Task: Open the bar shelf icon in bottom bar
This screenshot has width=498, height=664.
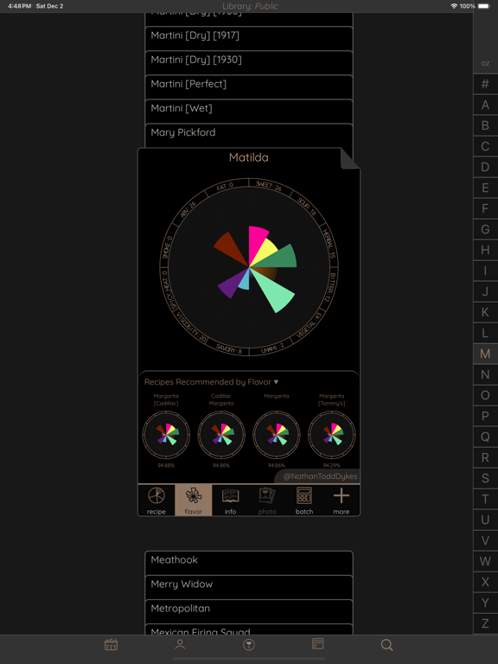Action: 111,644
